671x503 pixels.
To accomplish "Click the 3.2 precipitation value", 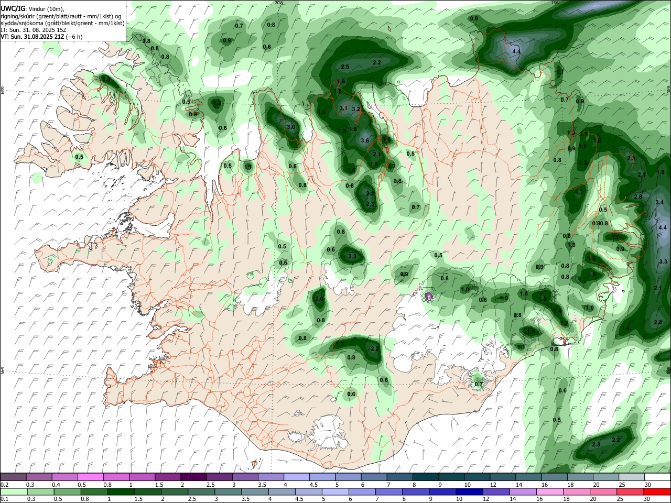I will 356,110.
